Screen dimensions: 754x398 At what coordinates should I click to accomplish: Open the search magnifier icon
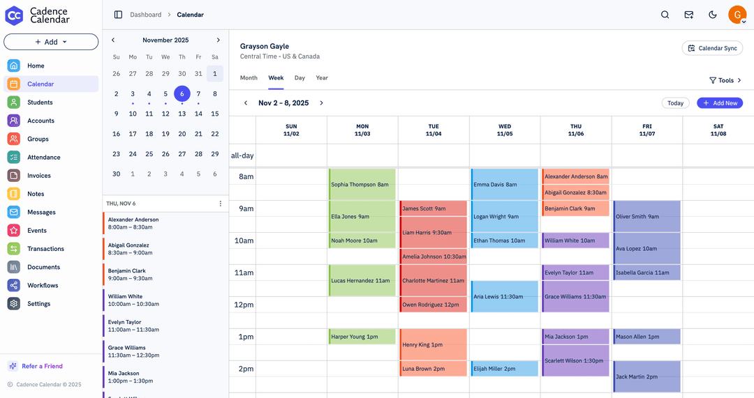point(665,15)
